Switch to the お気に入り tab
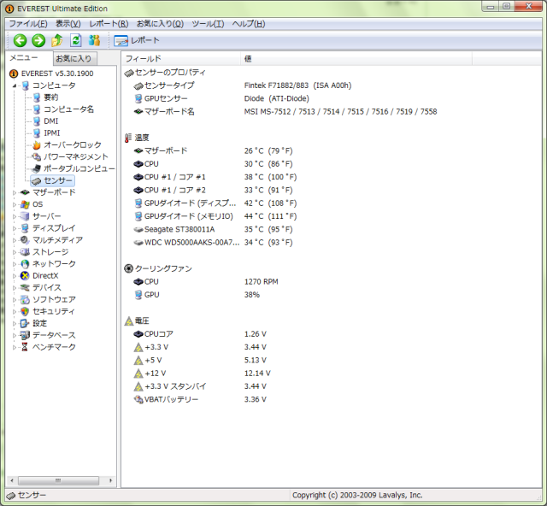Viewport: 547px width, 506px height. click(x=75, y=59)
